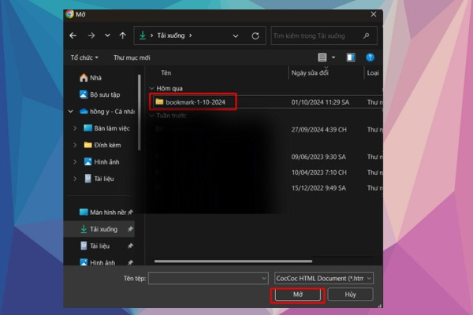This screenshot has width=473, height=315.
Task: Open Bộ sưu tập in the sidebar
Action: point(99,94)
